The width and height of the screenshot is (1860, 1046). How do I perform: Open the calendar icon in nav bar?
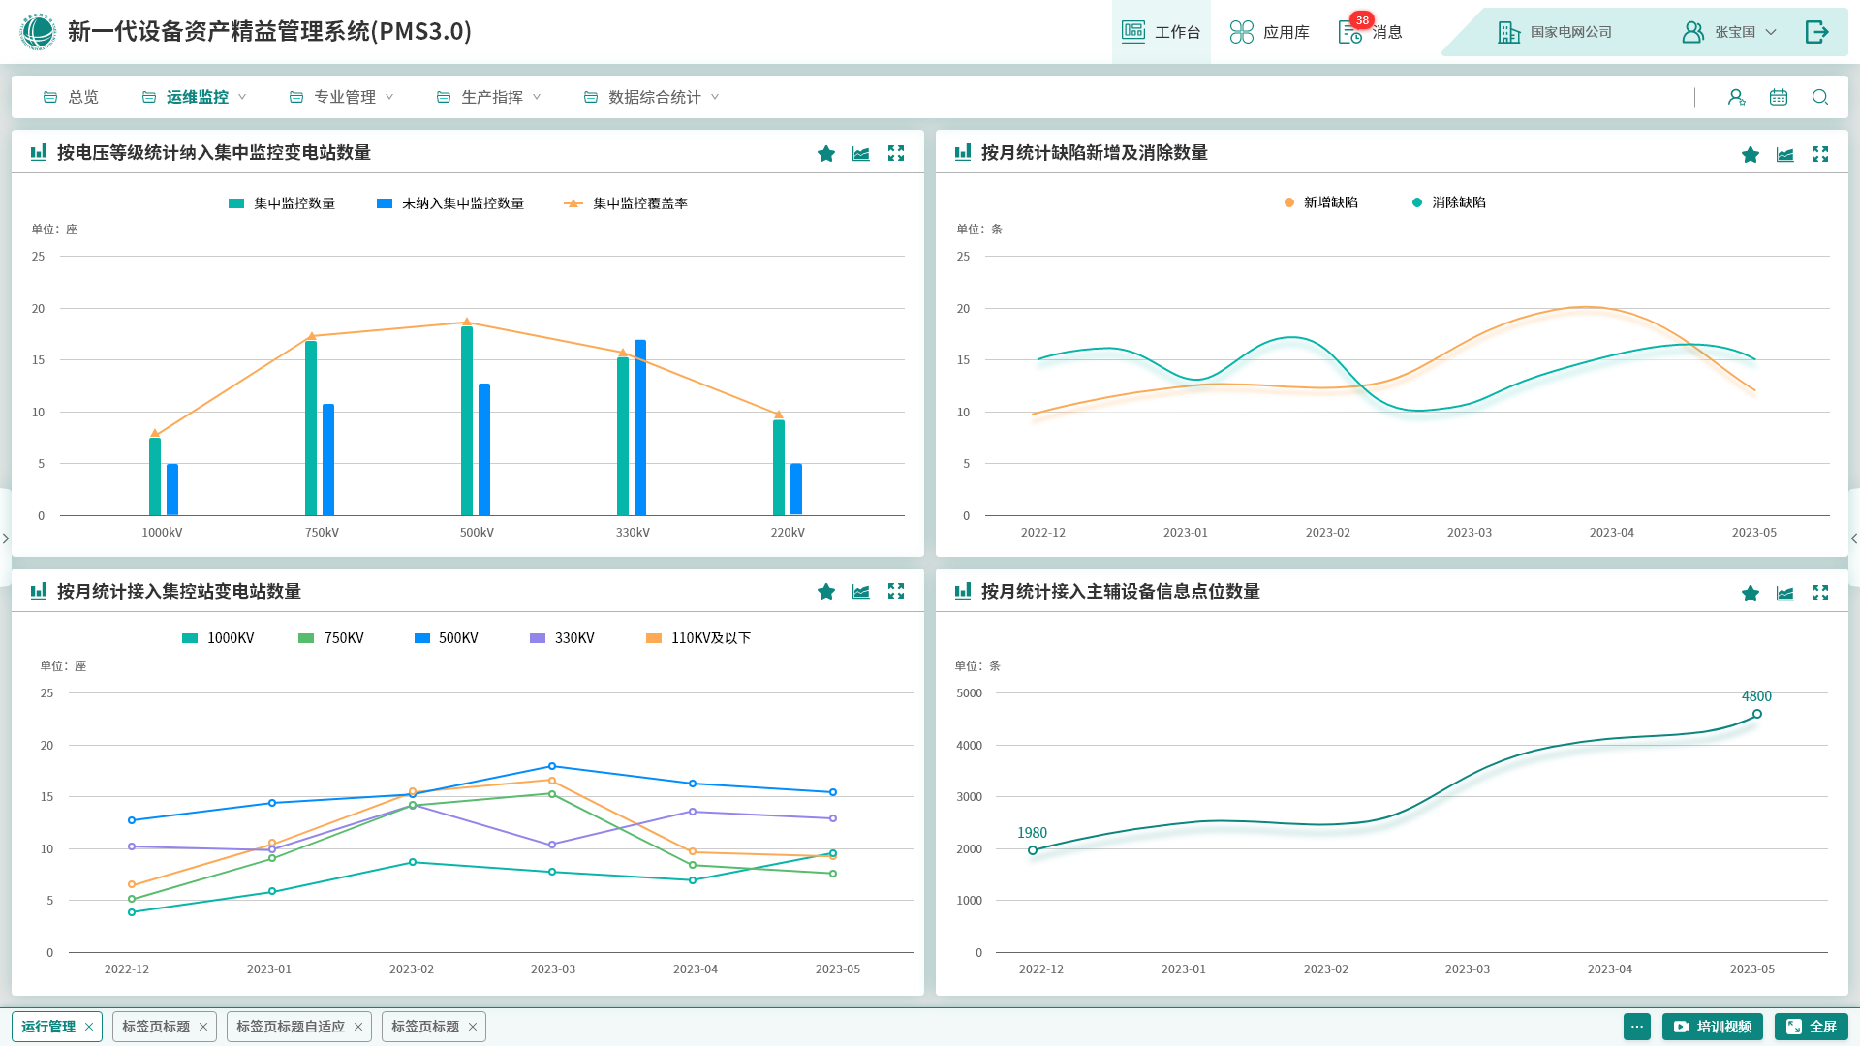[1779, 97]
